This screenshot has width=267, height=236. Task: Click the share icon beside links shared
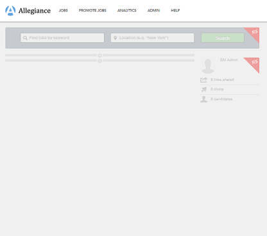(x=203, y=80)
